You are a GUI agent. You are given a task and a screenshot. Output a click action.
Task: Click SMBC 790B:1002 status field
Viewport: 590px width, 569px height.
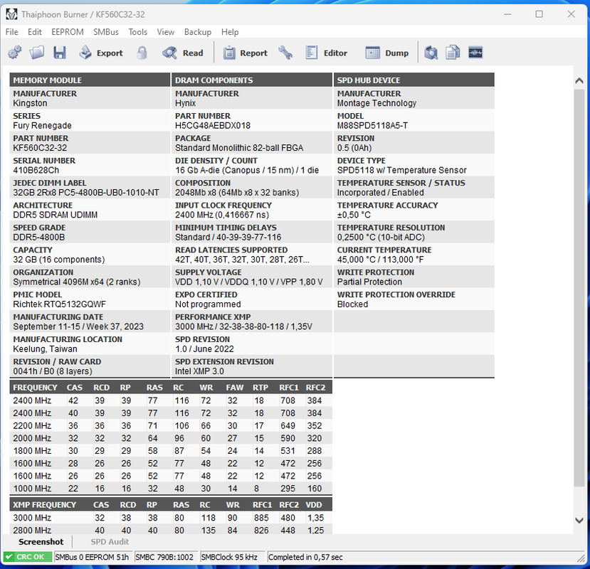(165, 557)
